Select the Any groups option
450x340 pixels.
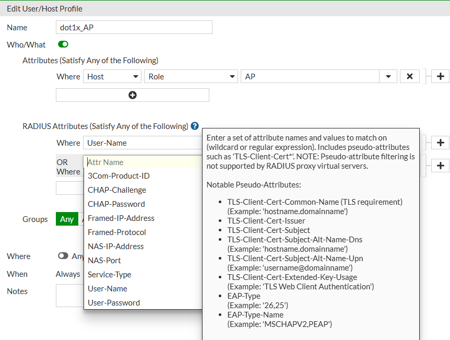click(x=67, y=219)
